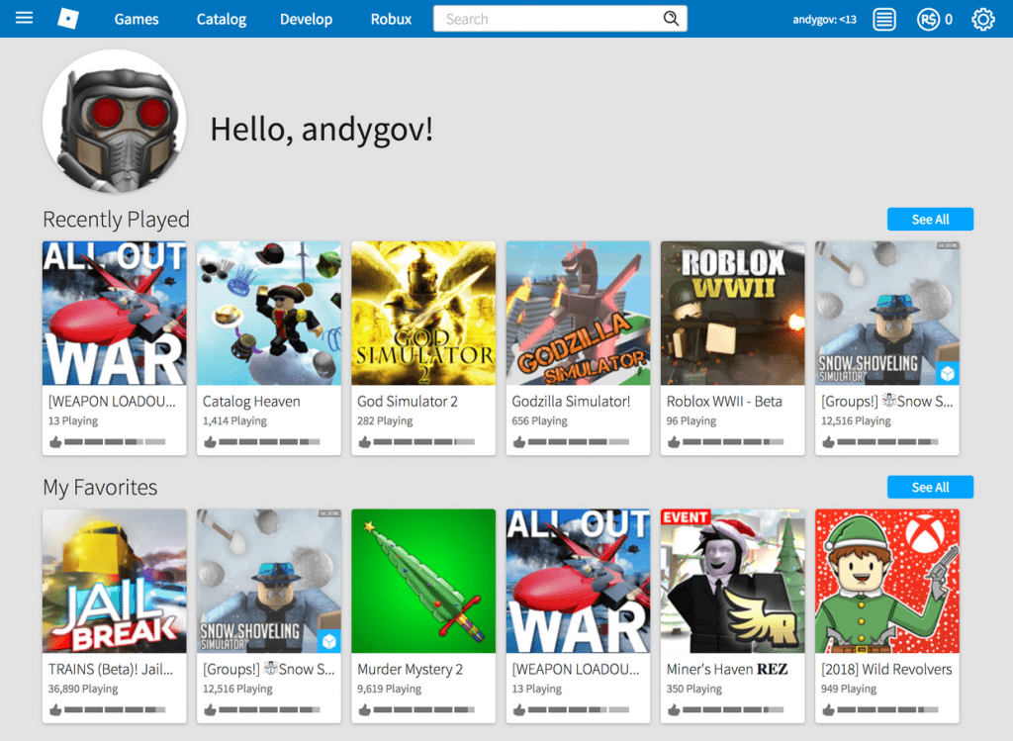Open the Games menu
This screenshot has width=1013, height=741.
click(137, 20)
